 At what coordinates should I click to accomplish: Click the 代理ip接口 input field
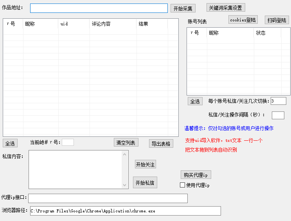click(108, 198)
